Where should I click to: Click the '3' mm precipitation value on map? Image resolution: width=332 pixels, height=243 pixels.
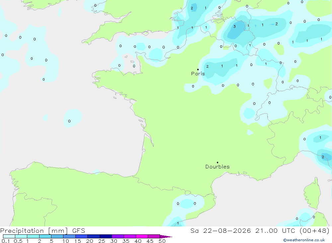pos(234,27)
